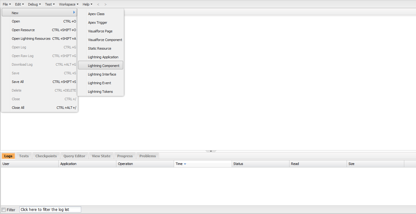Expand the Workspace menu
416x214 pixels.
tap(69, 4)
